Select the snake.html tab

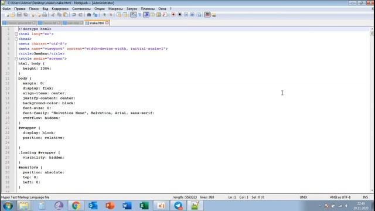click(x=96, y=23)
